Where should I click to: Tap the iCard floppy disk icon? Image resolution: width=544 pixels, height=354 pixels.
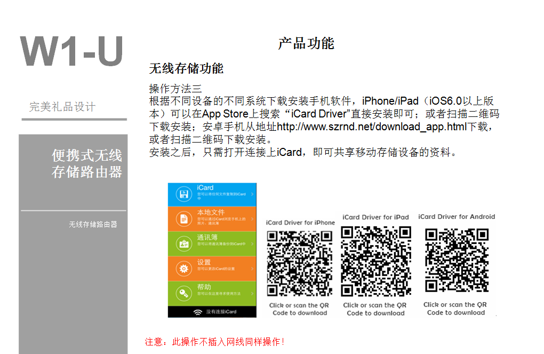[x=184, y=194]
